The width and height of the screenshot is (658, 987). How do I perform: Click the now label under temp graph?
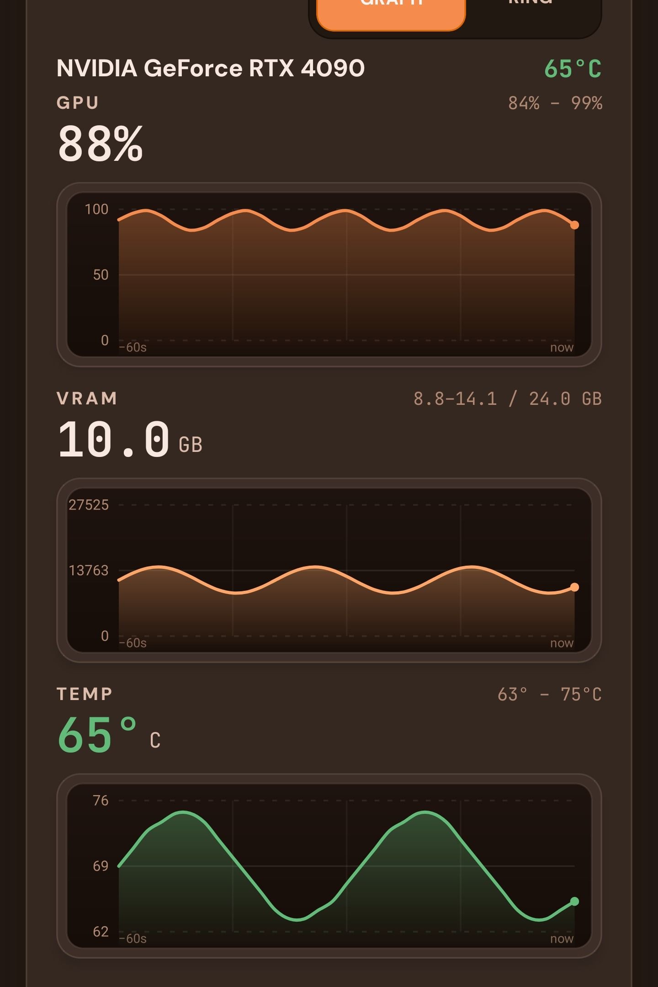[x=562, y=939]
